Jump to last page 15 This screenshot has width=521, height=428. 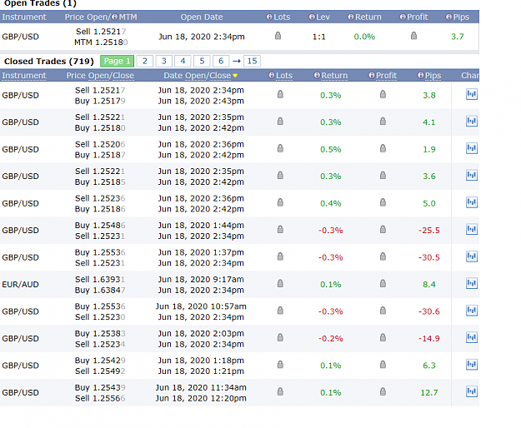[253, 61]
